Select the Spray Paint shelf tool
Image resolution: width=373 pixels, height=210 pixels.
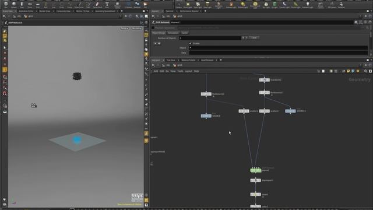[x=97, y=5]
